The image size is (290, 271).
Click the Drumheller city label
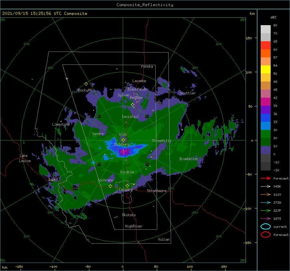click(189, 159)
